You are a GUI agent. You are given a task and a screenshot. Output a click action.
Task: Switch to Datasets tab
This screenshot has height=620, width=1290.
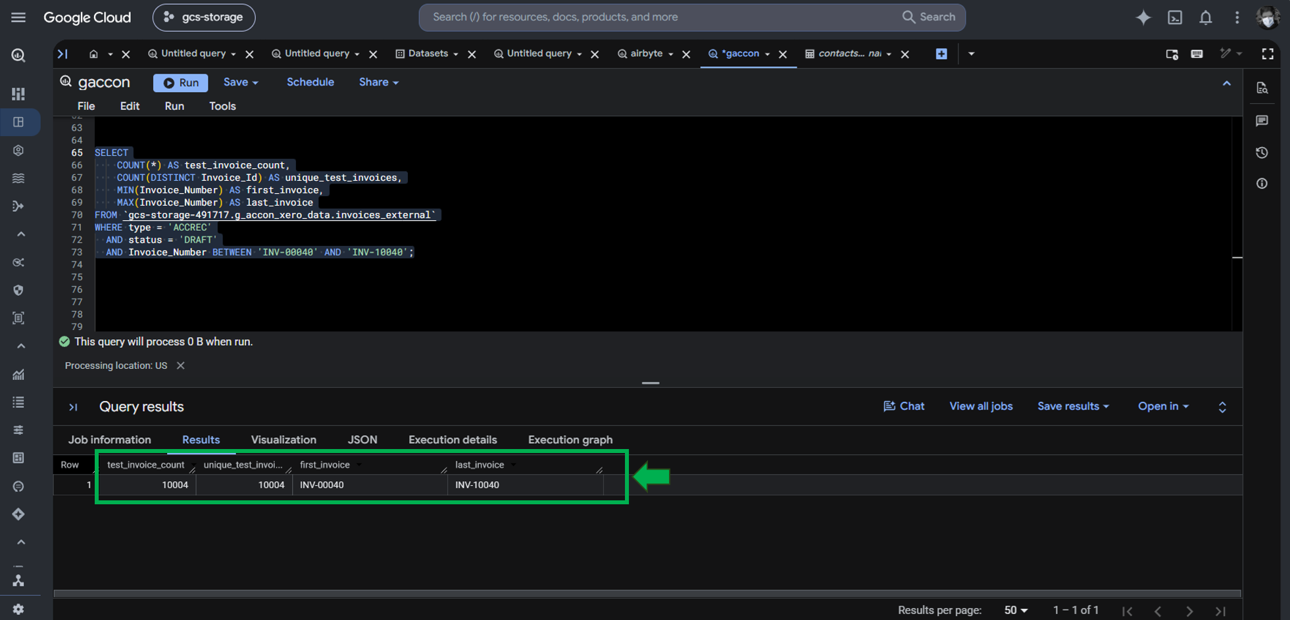click(428, 53)
